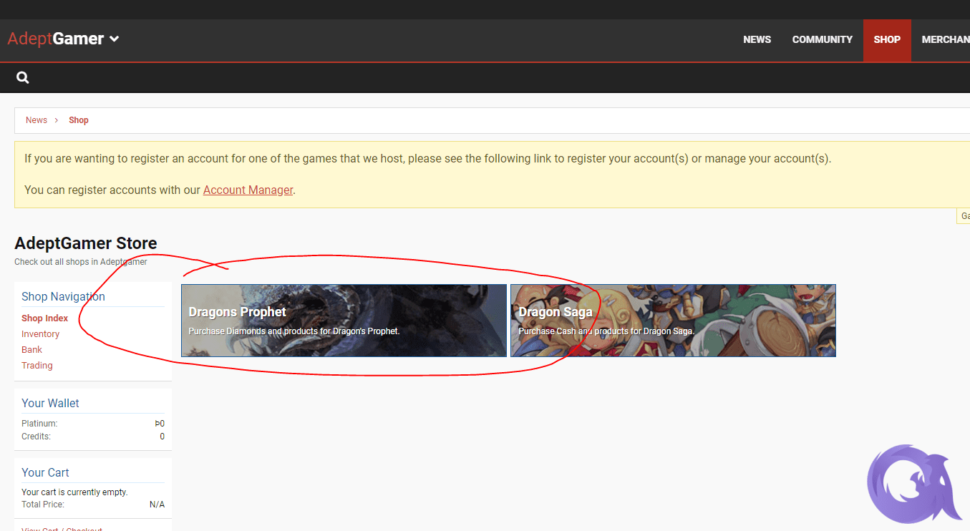
Task: Click the Credits balance value
Action: pos(162,437)
